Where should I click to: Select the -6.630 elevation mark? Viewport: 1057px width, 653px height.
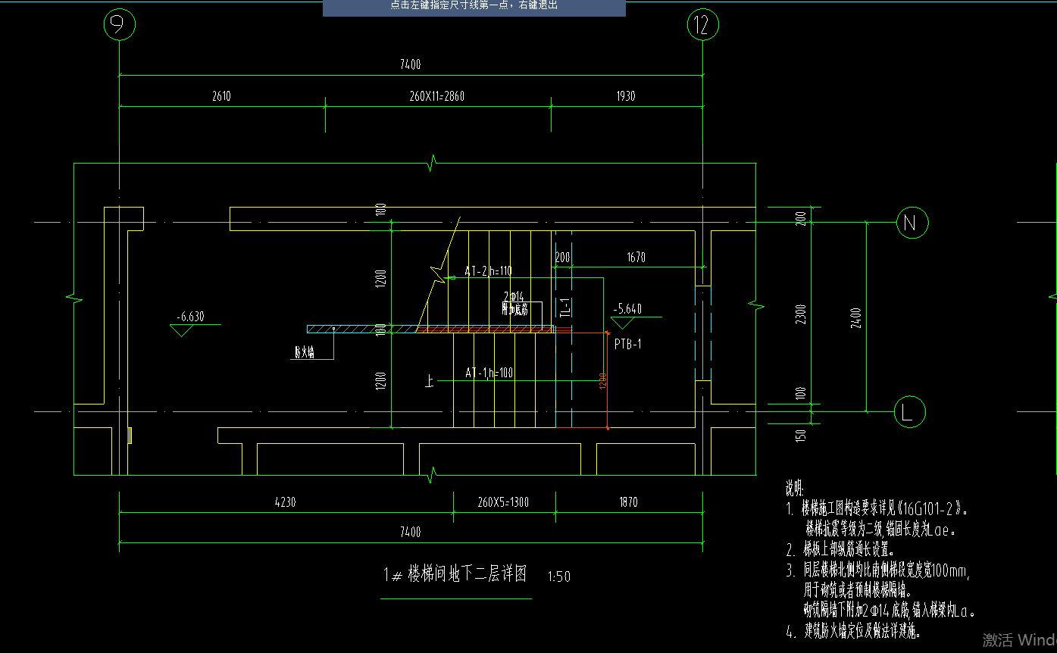195,323
